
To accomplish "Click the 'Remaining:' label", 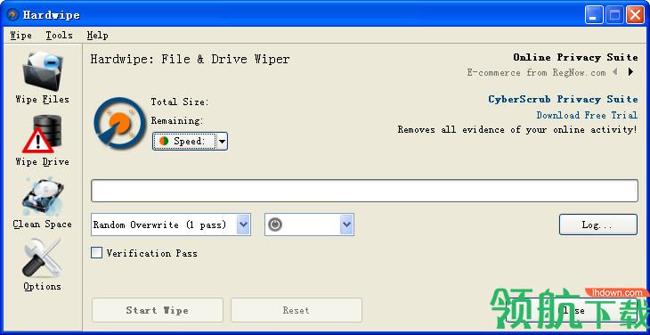I will click(x=177, y=120).
